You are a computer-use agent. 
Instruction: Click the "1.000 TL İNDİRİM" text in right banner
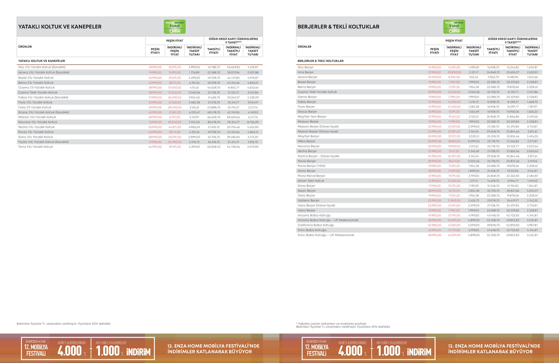tap(404, 351)
